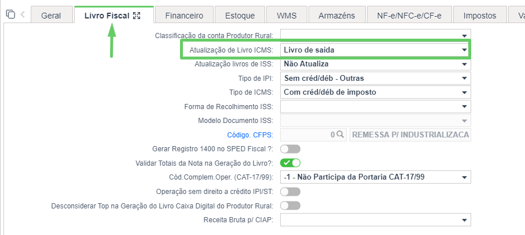Click the expand icon on Livro Fiscal tab
This screenshot has height=235, width=525.
click(x=137, y=16)
